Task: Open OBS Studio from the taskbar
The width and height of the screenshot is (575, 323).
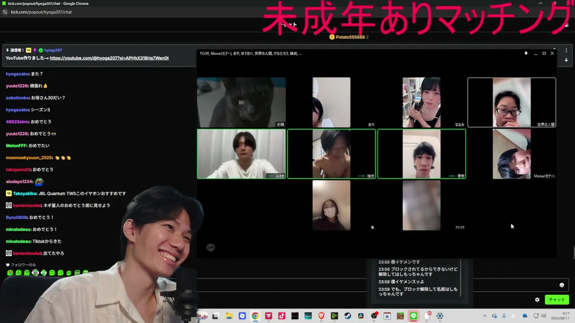Action: 374,316
